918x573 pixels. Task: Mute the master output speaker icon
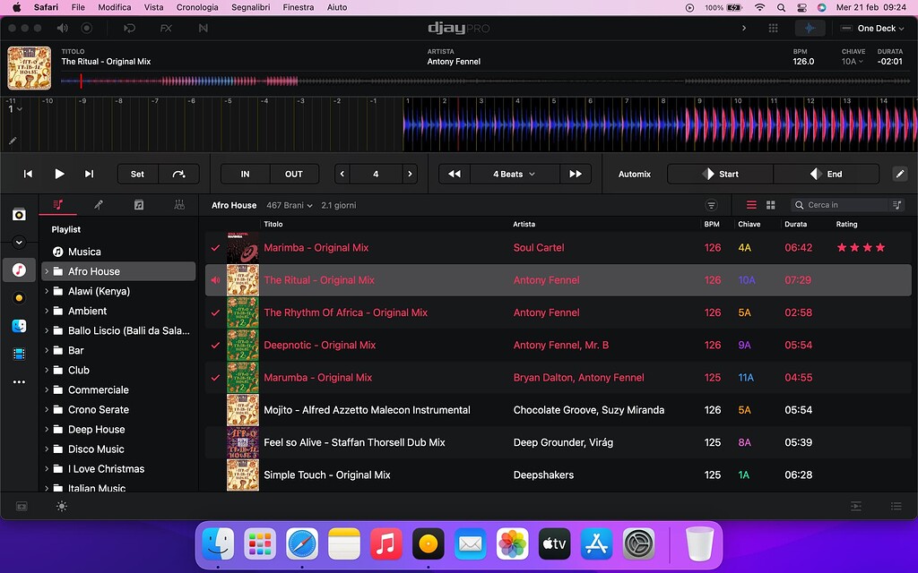(62, 28)
